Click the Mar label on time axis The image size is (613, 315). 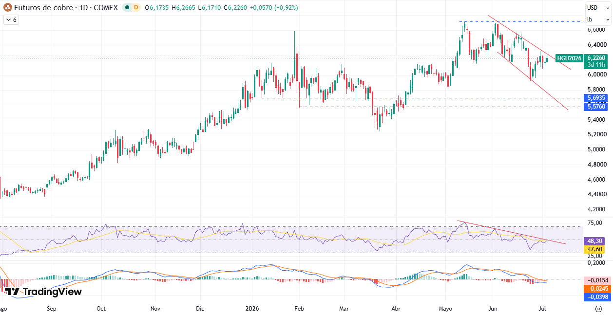(344, 309)
